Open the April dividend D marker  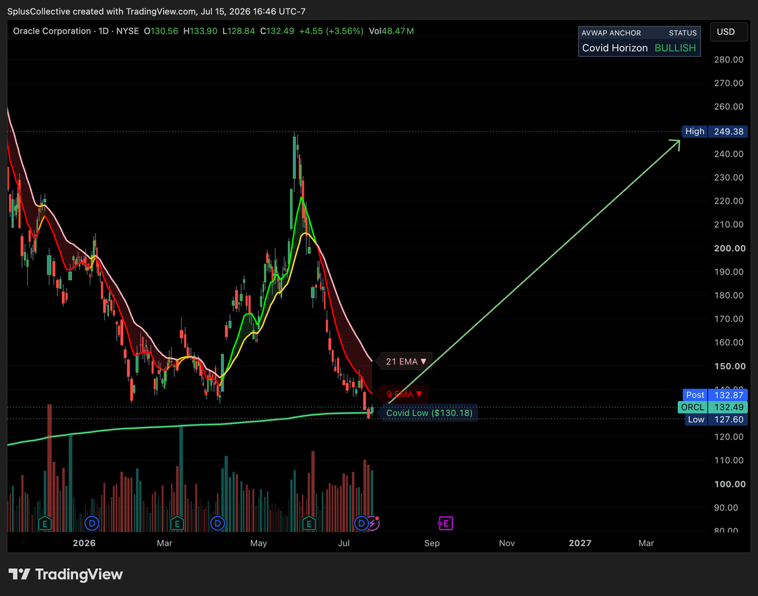point(217,523)
